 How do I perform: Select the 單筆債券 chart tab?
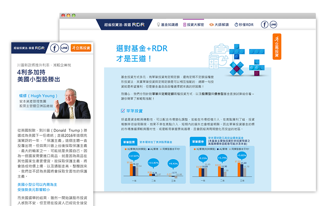(198, 142)
